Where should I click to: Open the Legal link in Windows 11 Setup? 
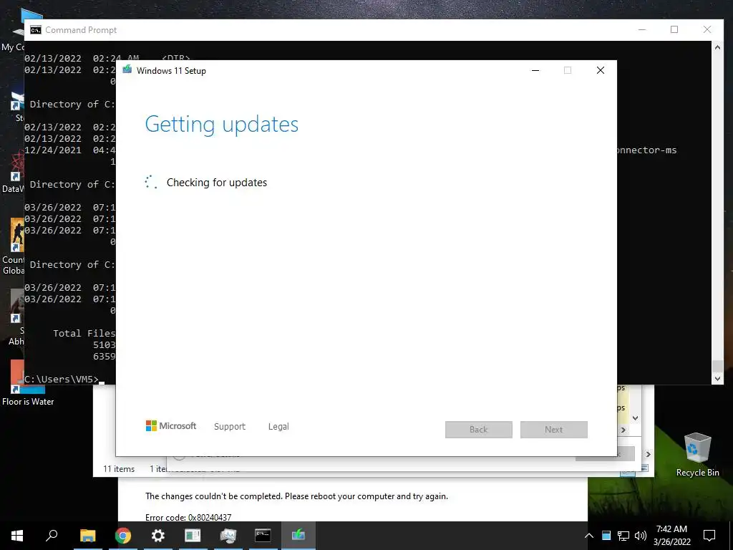(278, 427)
